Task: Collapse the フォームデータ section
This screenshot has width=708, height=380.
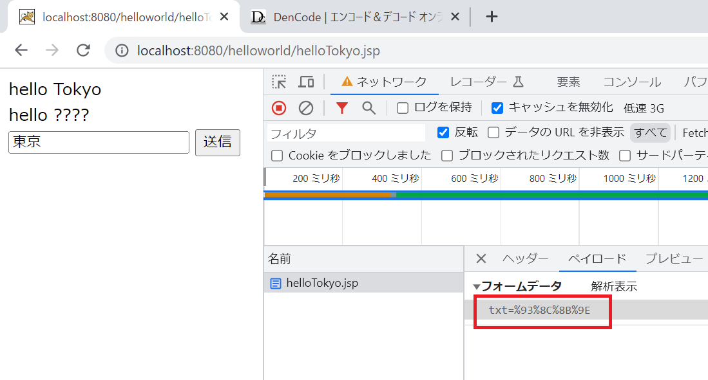Action: point(476,285)
